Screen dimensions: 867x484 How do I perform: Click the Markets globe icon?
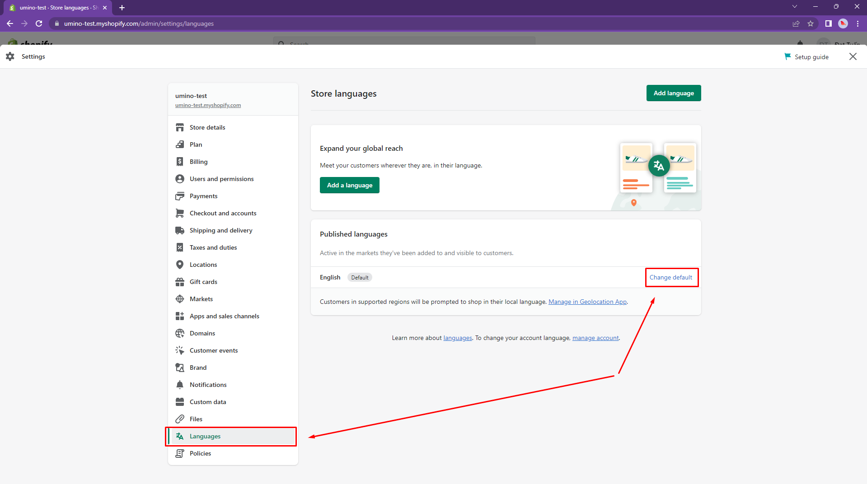tap(180, 299)
